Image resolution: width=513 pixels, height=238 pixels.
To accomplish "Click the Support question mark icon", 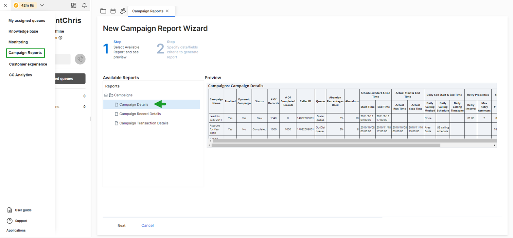I will (x=10, y=221).
